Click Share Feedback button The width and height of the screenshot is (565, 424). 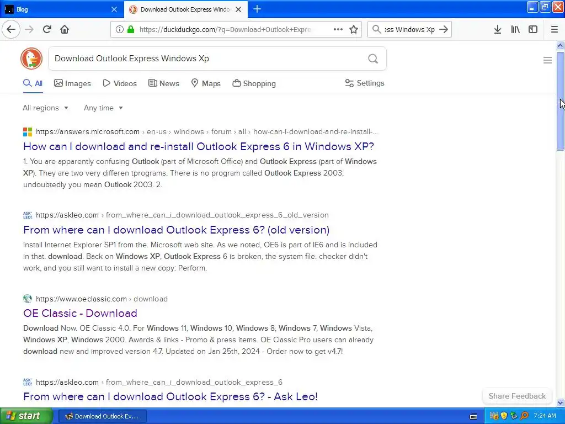click(x=517, y=396)
